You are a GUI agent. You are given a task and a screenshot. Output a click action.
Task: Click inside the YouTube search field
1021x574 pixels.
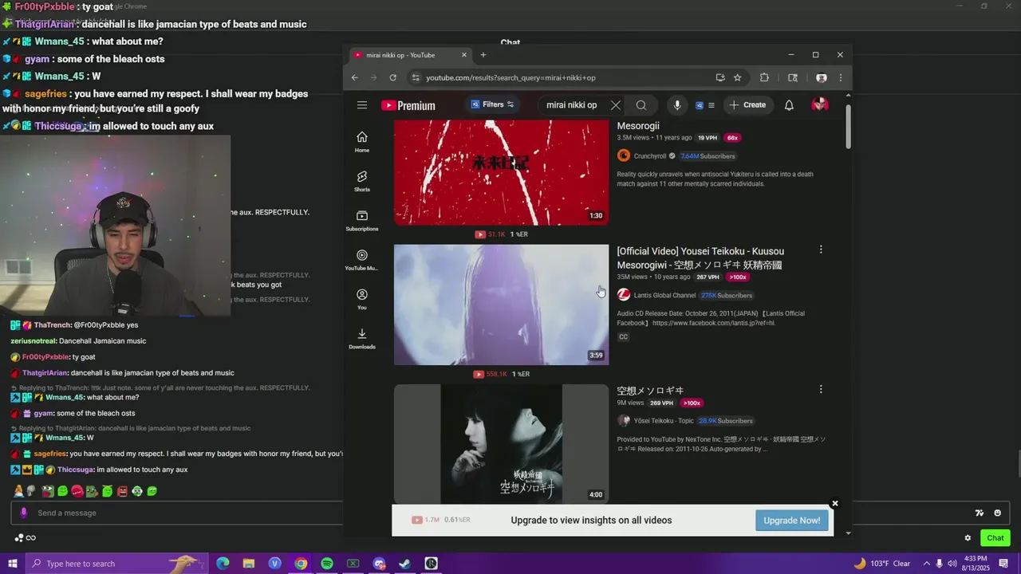(x=573, y=105)
